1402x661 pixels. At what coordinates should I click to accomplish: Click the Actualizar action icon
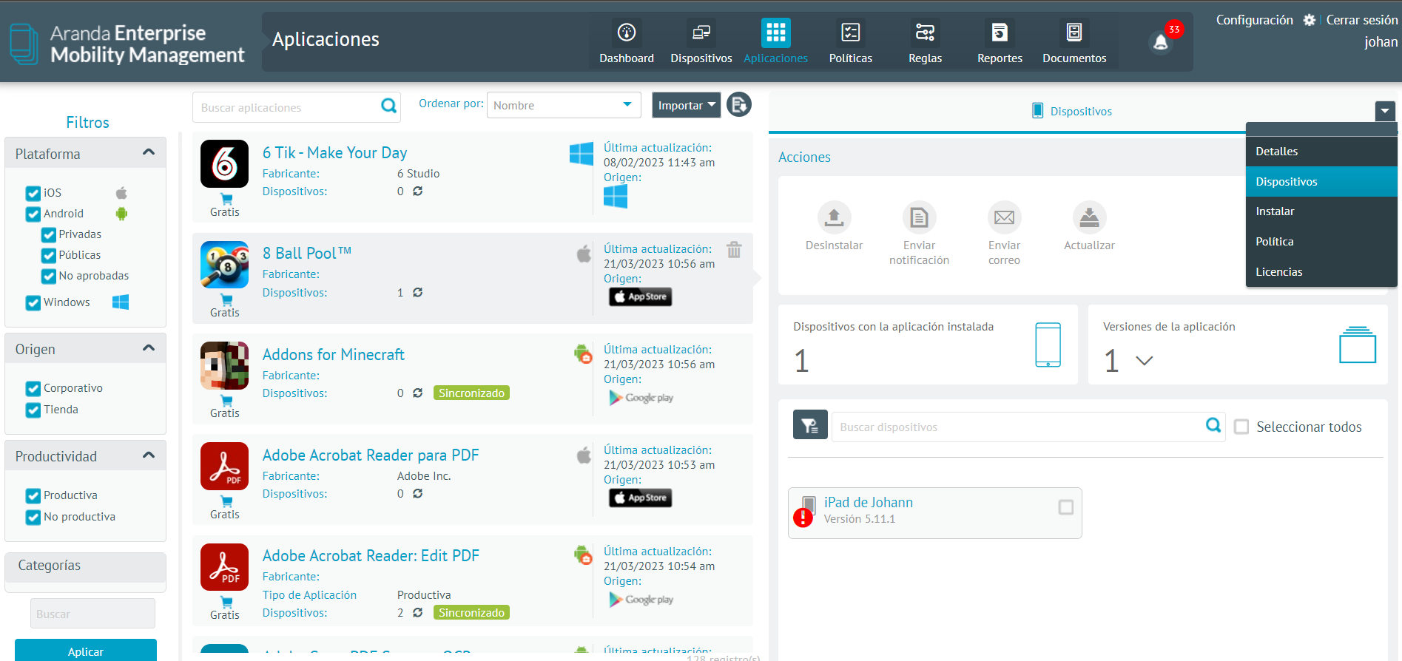coord(1089,217)
